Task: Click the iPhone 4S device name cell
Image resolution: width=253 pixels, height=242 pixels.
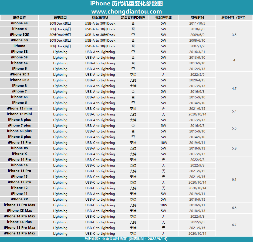Action: tap(19, 23)
